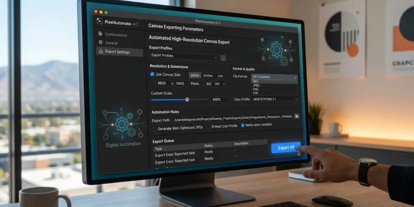The height and width of the screenshot is (207, 414).
Task: Disable Notify when complete checkbox
Action: (x=243, y=125)
